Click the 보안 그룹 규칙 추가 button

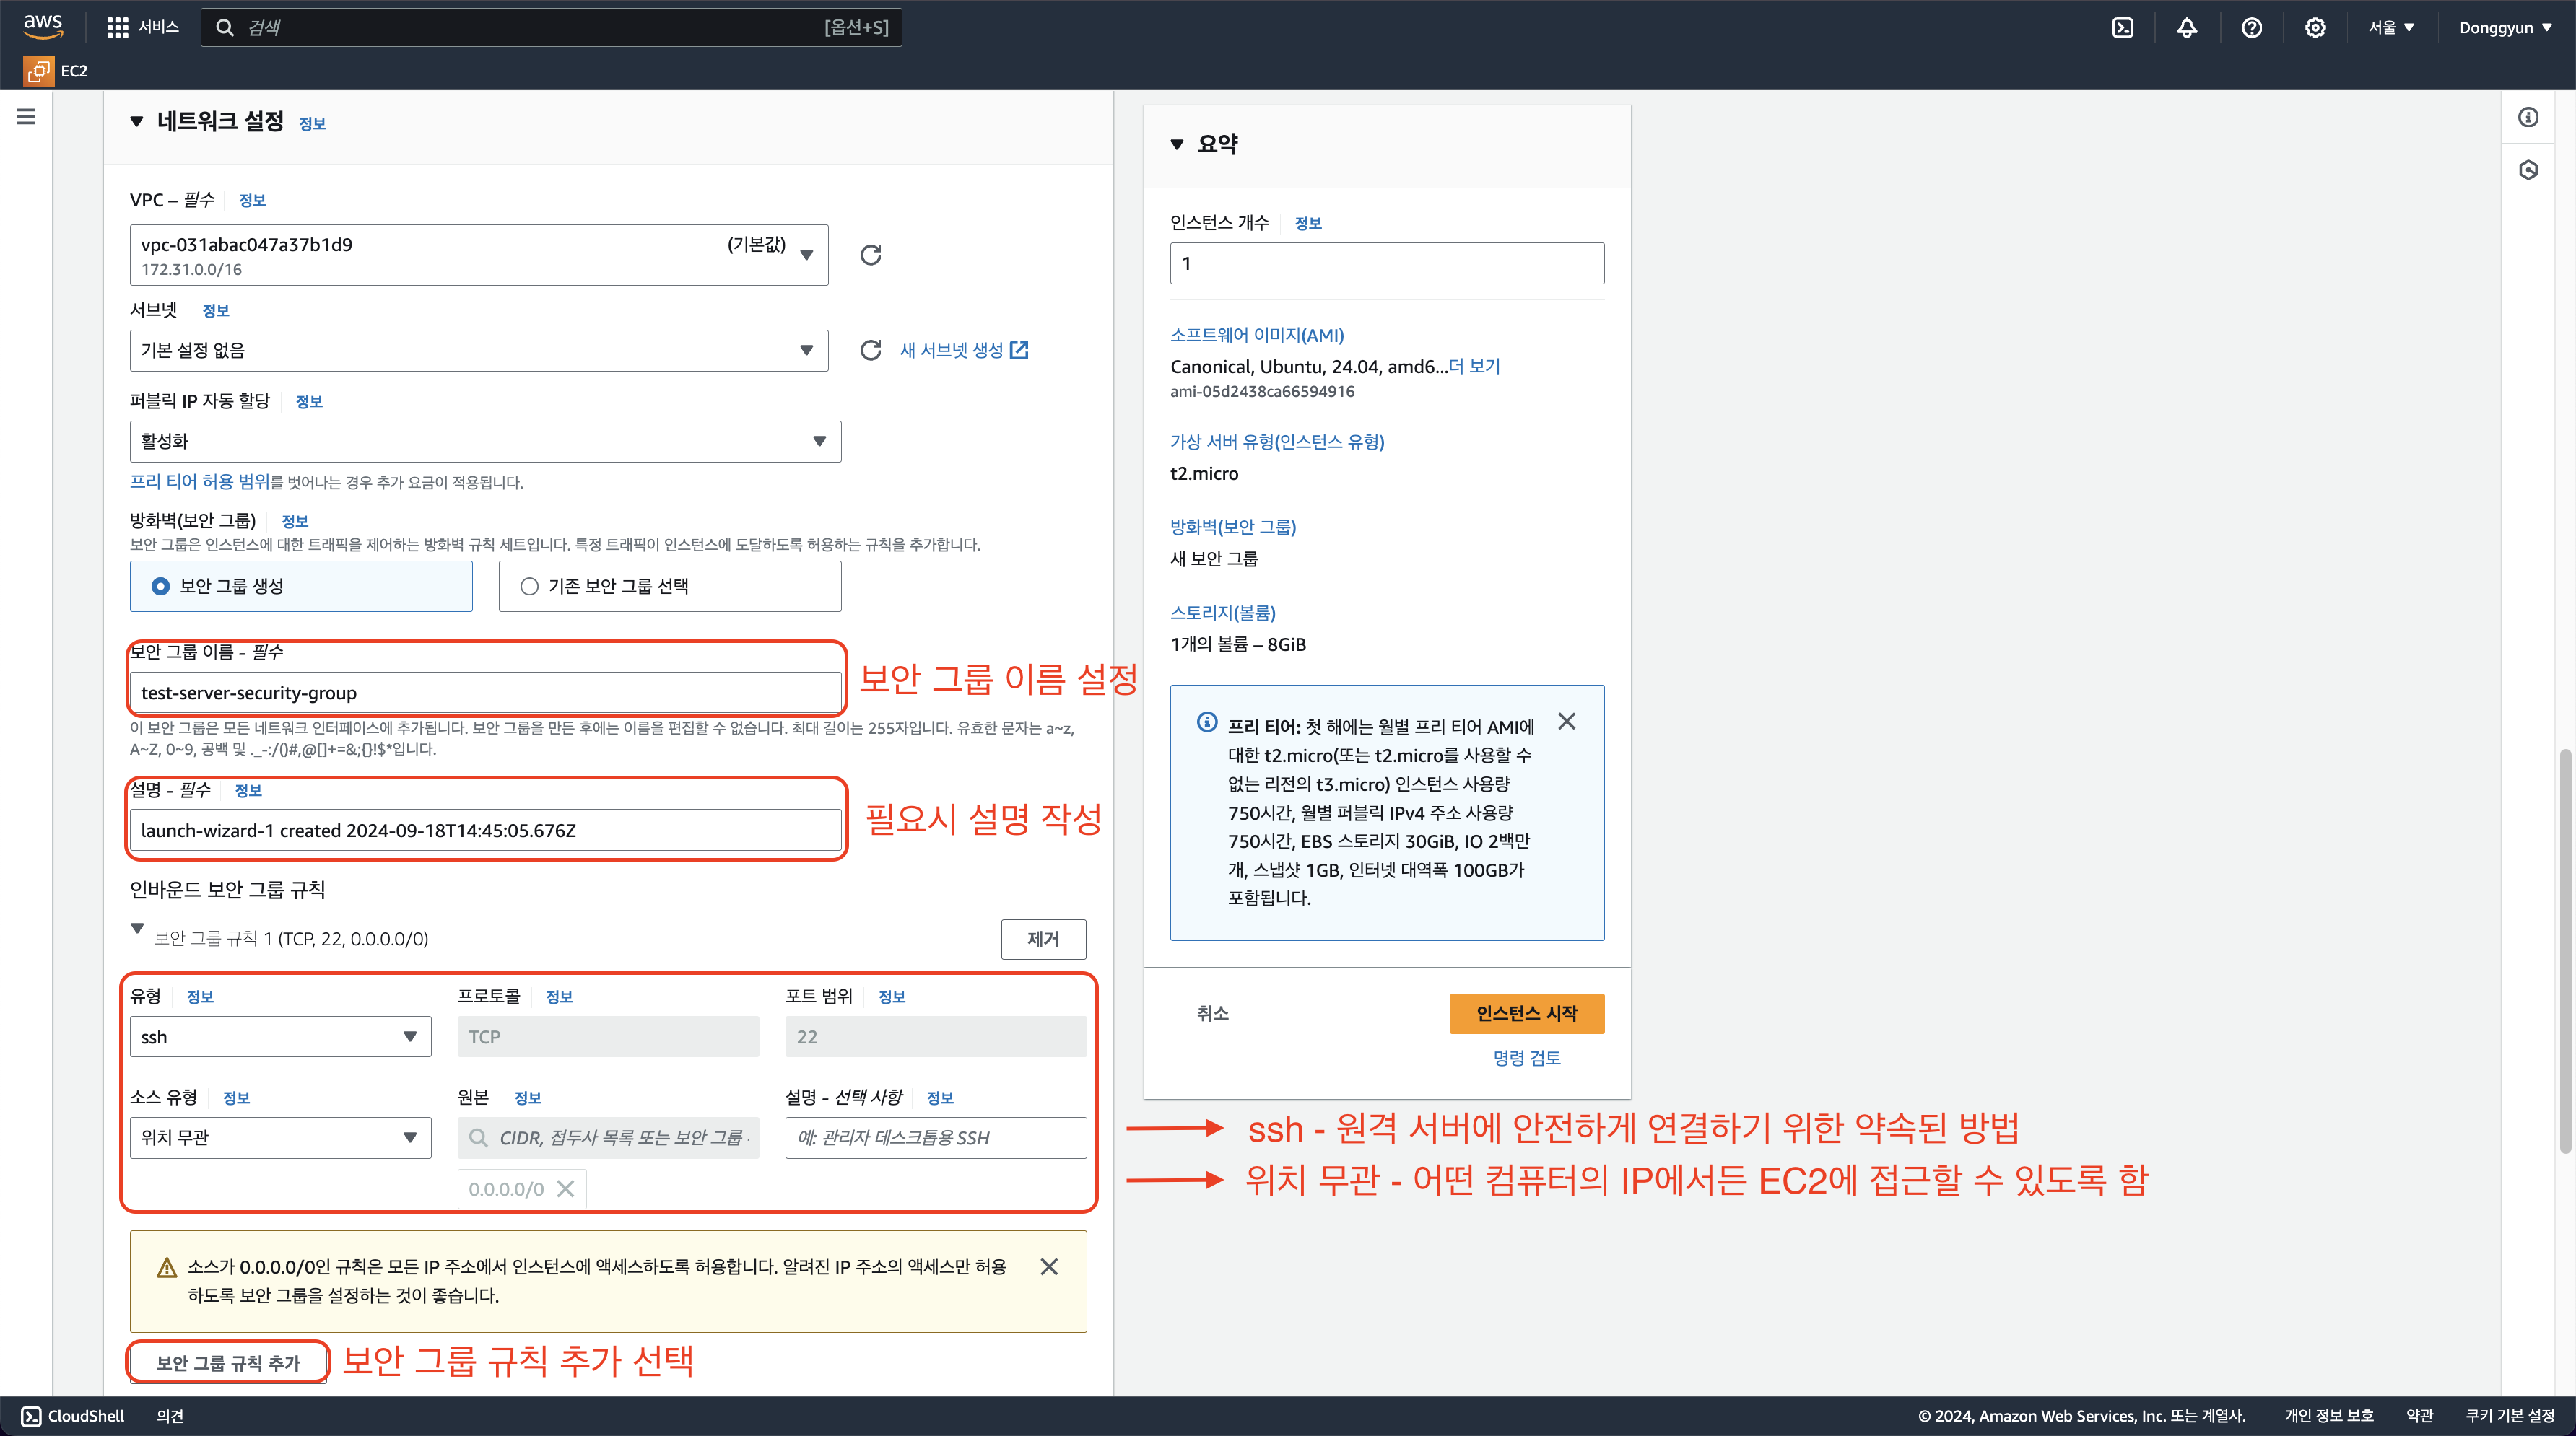click(x=228, y=1363)
